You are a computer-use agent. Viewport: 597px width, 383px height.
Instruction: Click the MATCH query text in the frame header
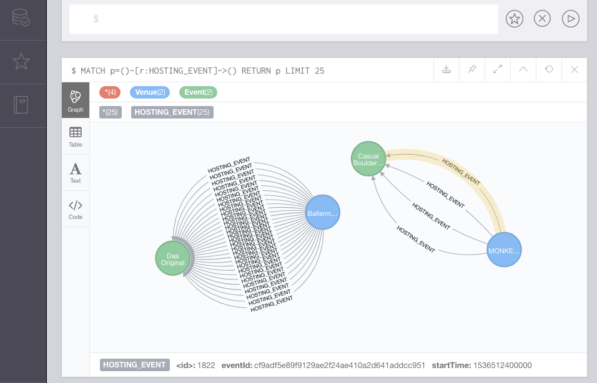pyautogui.click(x=197, y=70)
